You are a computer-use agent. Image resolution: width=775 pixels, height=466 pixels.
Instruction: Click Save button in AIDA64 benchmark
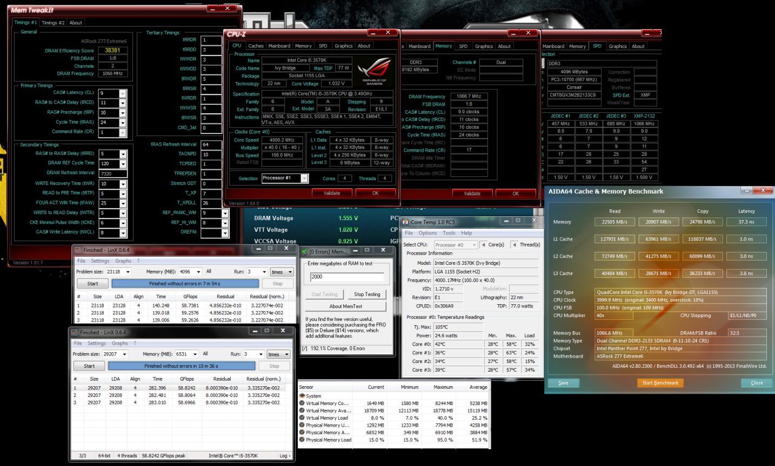coord(563,383)
